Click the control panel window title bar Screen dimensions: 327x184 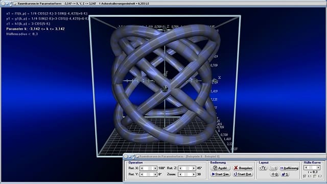point(225,156)
